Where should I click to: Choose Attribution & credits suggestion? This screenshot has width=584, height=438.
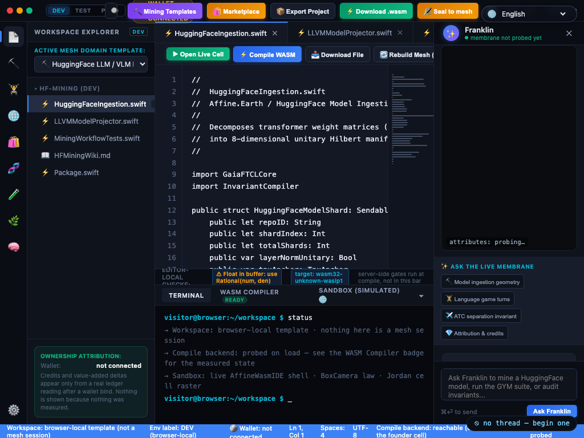(x=474, y=333)
